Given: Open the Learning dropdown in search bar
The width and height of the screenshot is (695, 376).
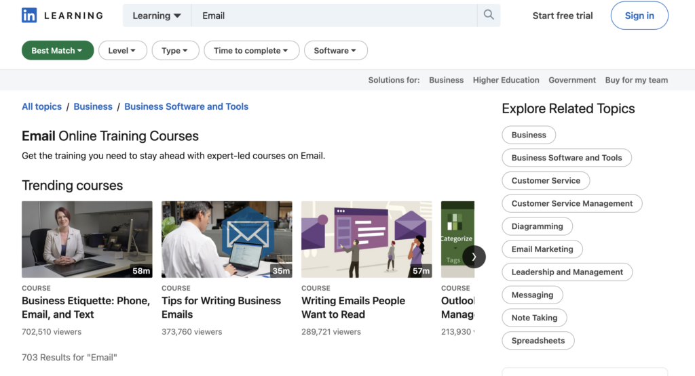Looking at the screenshot, I should [157, 16].
